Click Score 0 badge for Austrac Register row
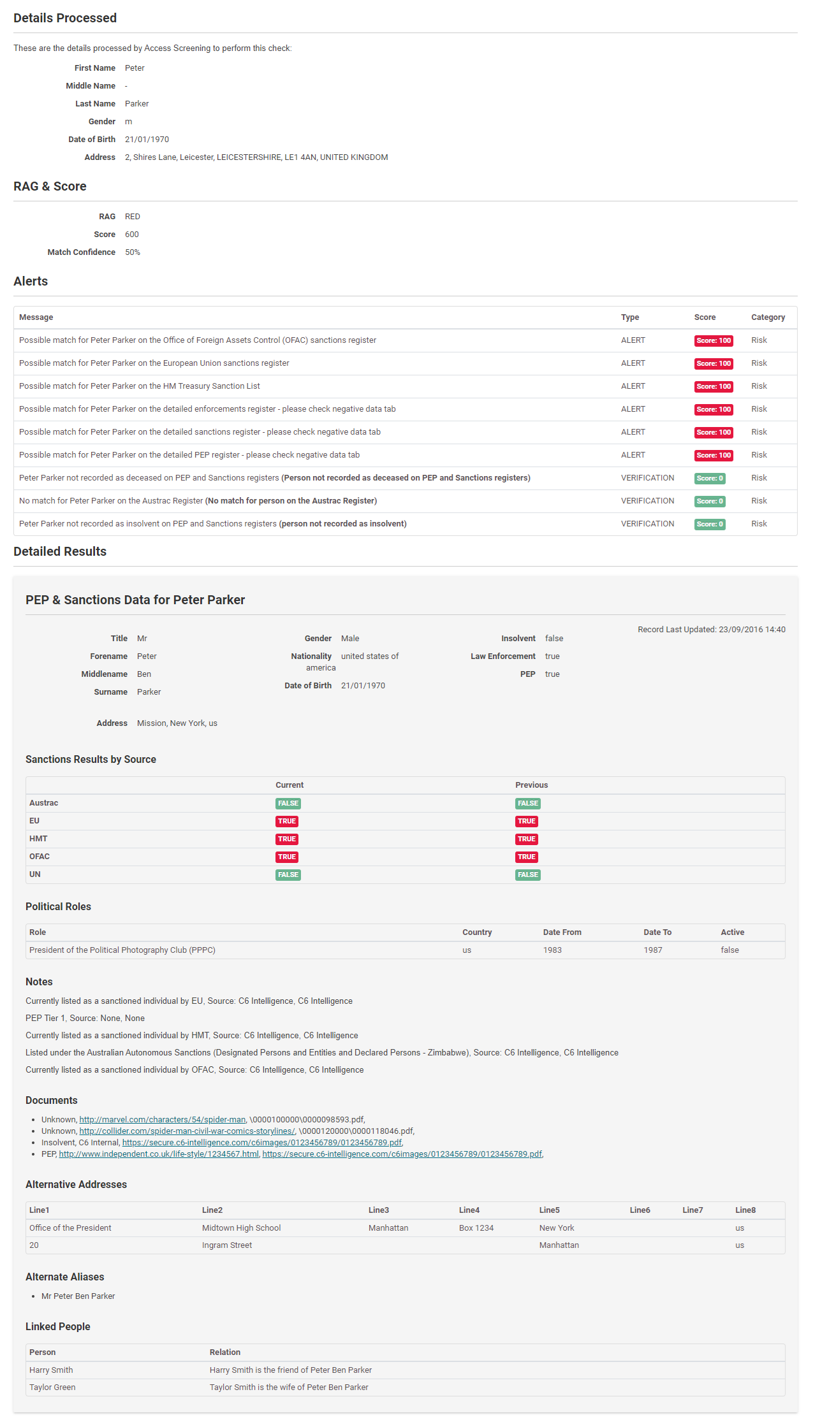This screenshot has width=813, height=1420. 709,501
